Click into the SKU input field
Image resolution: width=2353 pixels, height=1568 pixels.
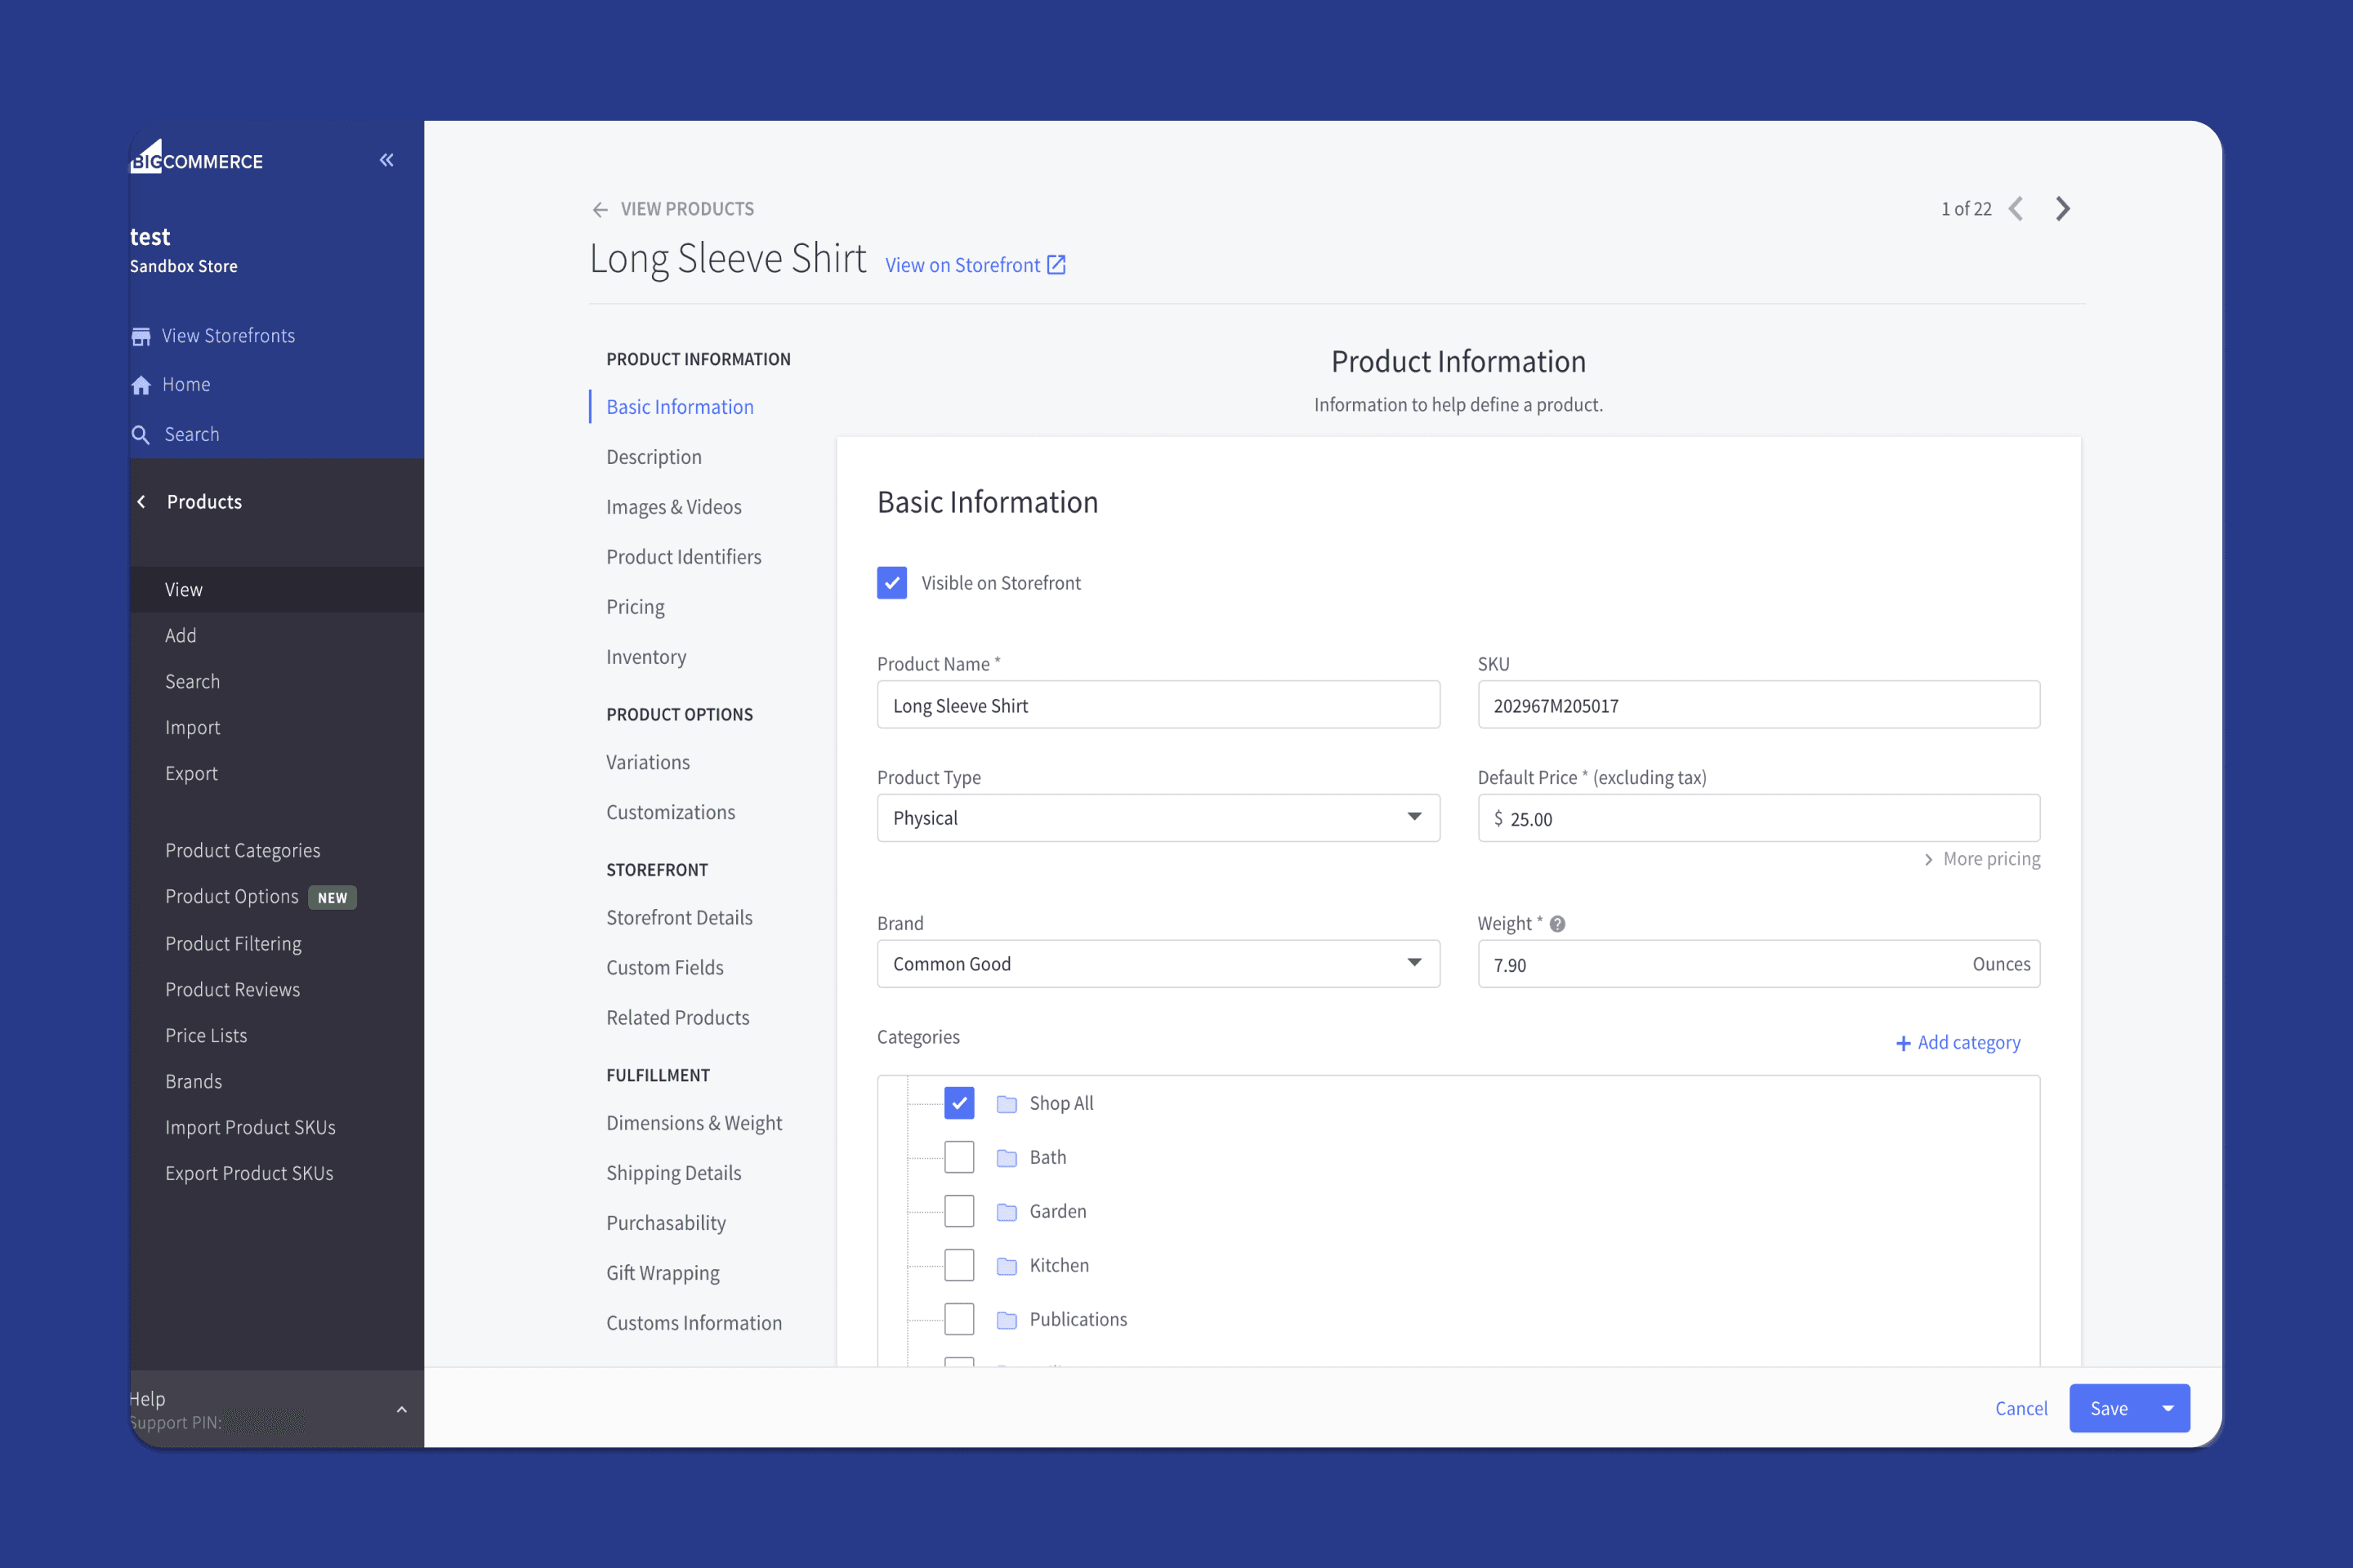tap(1757, 705)
